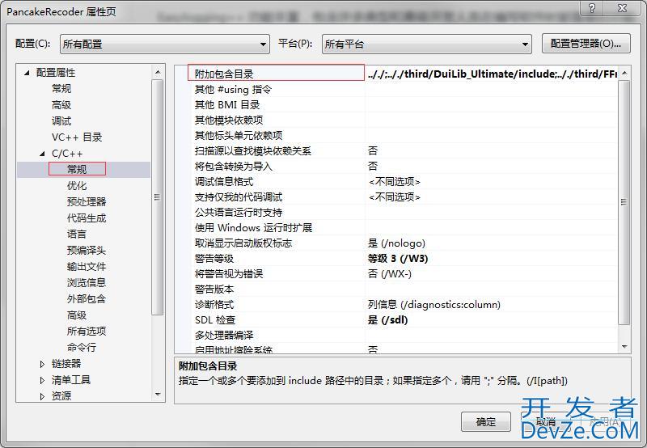This screenshot has height=448, width=647.
Task: Select the 输出文件 tree item
Action: [x=87, y=267]
